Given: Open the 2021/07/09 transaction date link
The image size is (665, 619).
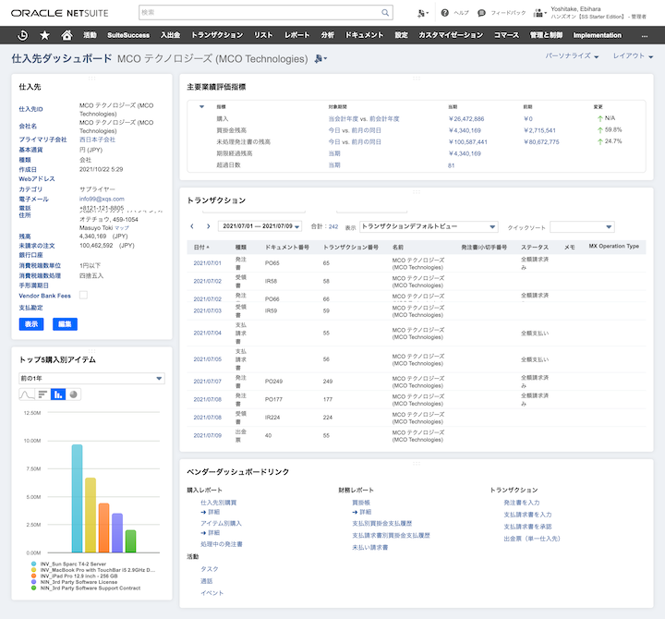Looking at the screenshot, I should (x=208, y=435).
